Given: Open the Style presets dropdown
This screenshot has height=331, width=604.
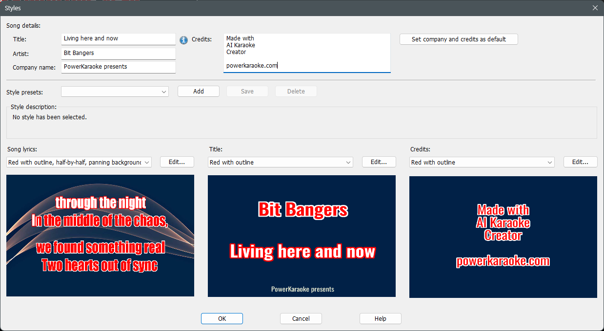Looking at the screenshot, I should pos(115,92).
